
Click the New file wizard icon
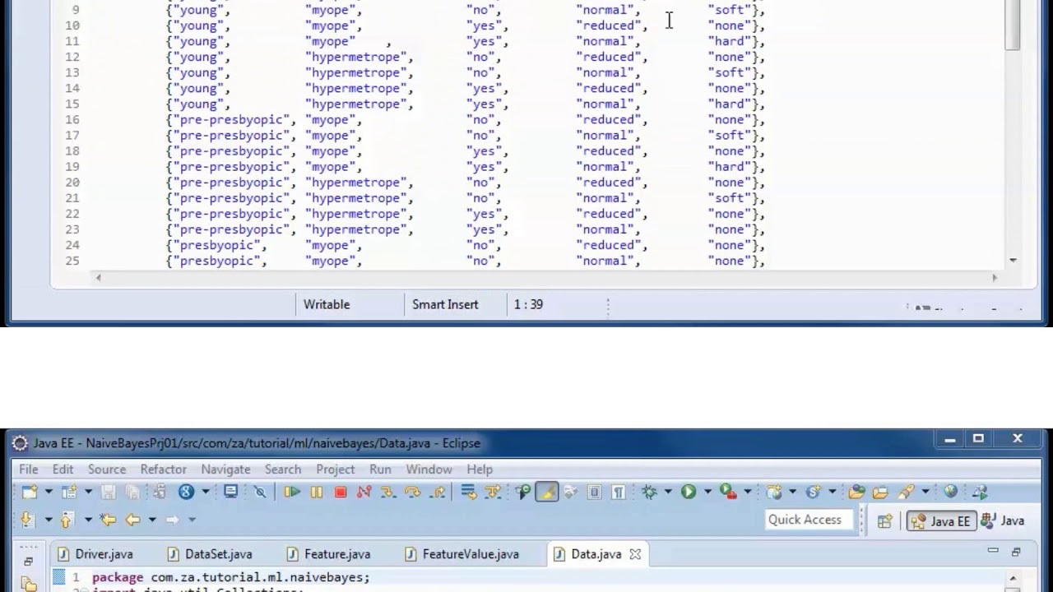[30, 492]
